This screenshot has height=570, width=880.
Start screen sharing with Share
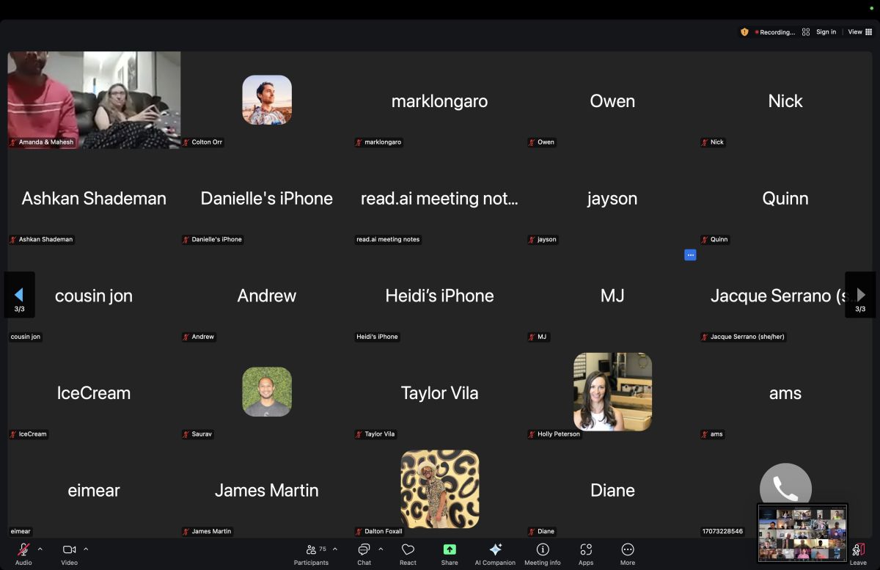pyautogui.click(x=450, y=549)
